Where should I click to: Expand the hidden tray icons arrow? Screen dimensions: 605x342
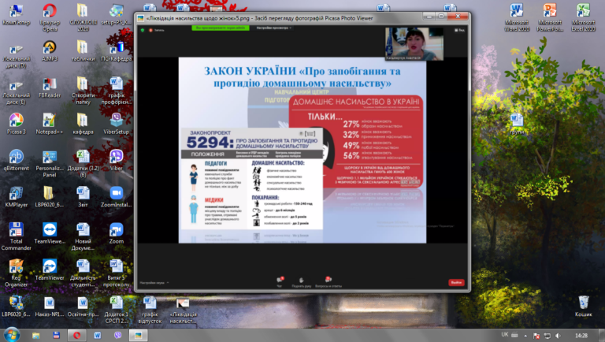(525, 336)
